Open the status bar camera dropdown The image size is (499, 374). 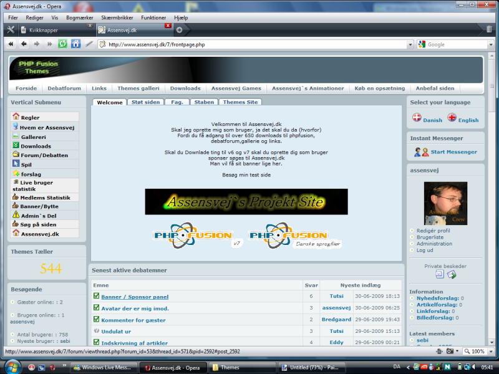coord(458,351)
